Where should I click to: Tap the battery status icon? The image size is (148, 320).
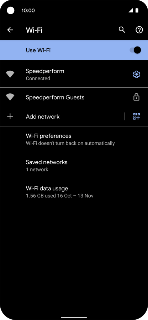(x=137, y=10)
